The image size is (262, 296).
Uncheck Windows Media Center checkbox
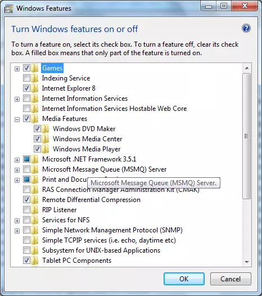coord(37,139)
